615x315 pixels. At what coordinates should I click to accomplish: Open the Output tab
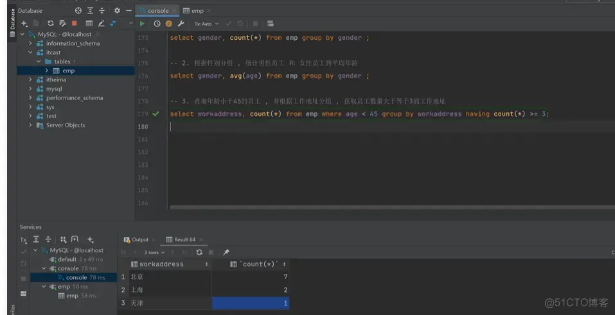click(140, 239)
